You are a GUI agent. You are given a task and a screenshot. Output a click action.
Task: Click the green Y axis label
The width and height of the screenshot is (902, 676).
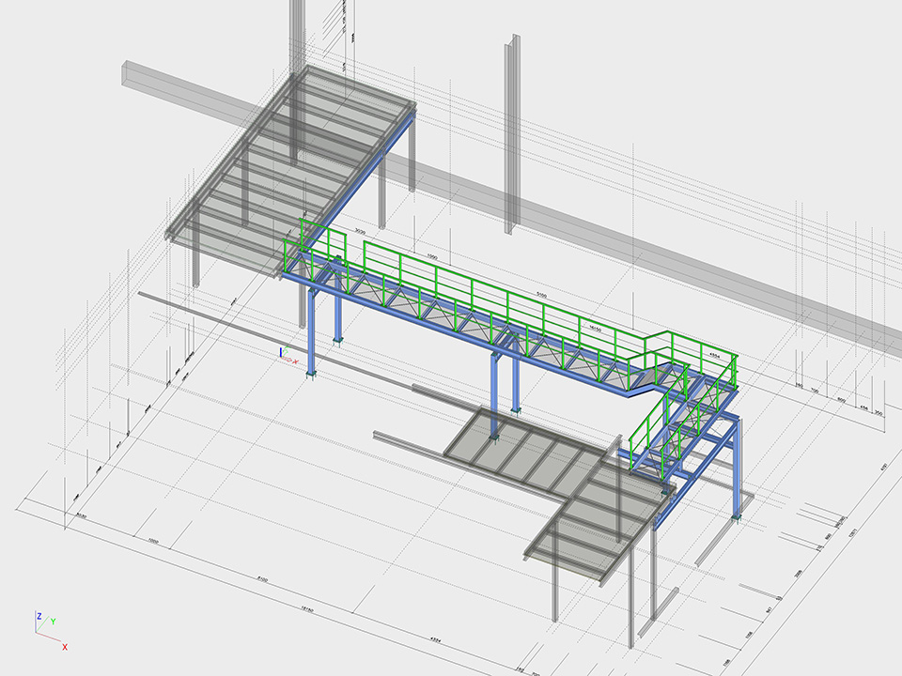click(x=53, y=621)
